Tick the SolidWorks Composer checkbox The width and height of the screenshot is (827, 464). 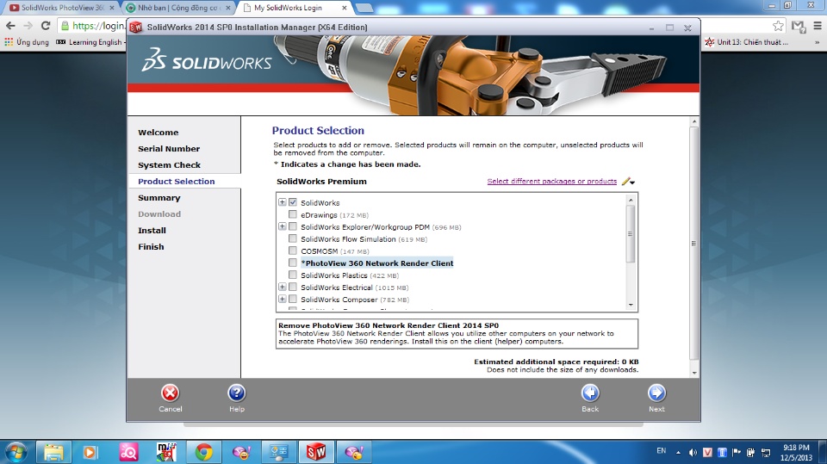[293, 299]
